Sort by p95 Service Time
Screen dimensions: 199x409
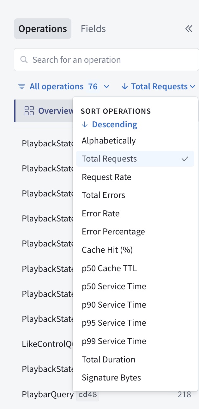click(x=114, y=323)
